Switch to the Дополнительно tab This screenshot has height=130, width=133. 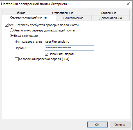[111, 18]
